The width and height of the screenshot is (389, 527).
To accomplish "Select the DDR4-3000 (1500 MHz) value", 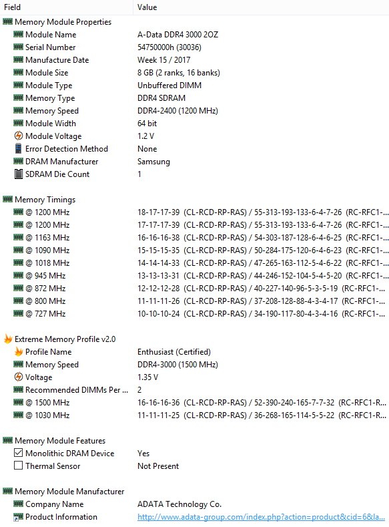I will [178, 365].
